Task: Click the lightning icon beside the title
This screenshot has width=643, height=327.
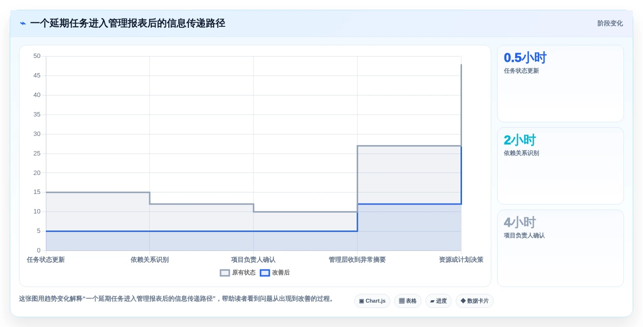Action: [23, 23]
